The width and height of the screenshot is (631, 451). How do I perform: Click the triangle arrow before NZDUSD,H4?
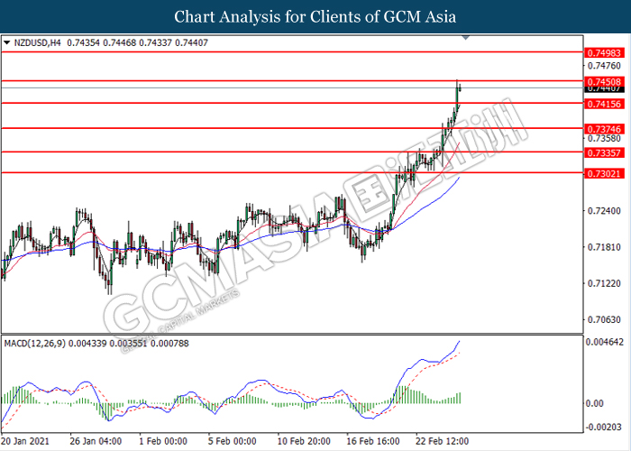point(8,41)
